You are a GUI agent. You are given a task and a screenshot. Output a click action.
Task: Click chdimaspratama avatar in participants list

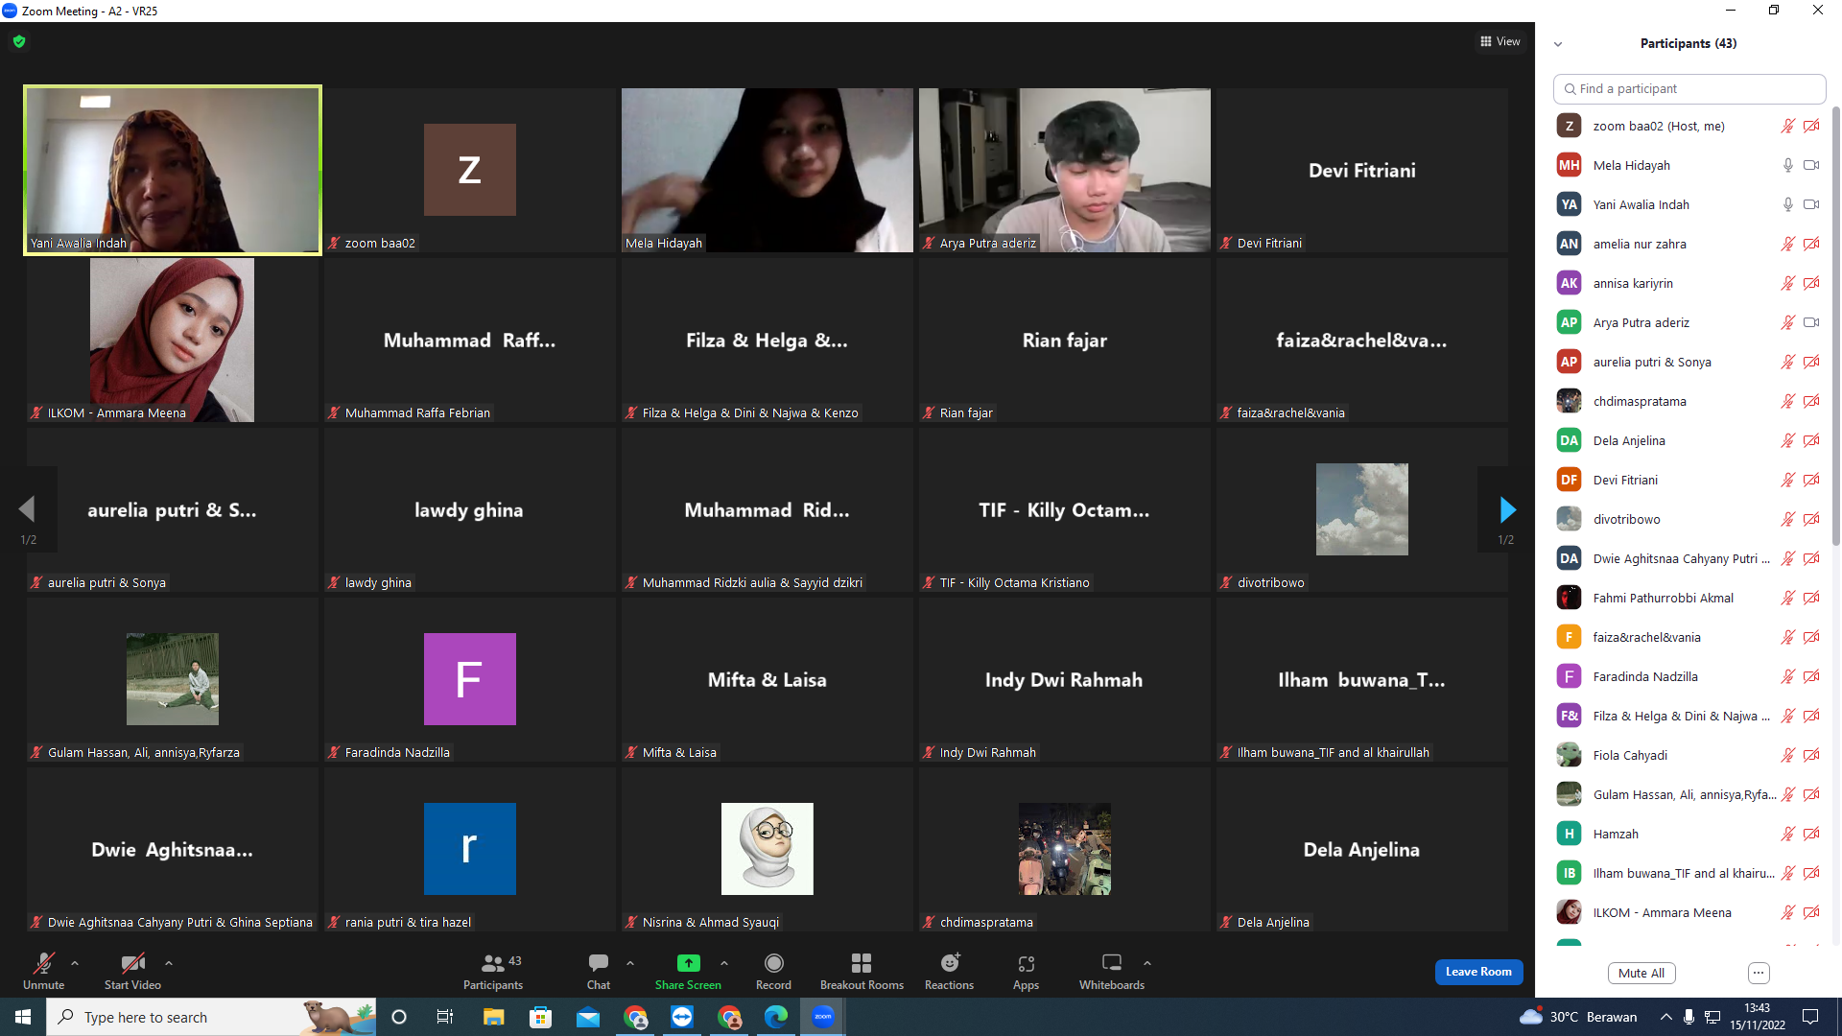coord(1569,401)
